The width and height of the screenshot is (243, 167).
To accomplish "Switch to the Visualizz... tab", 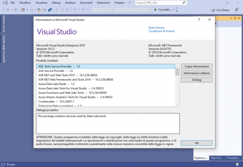I will [x=233, y=158].
